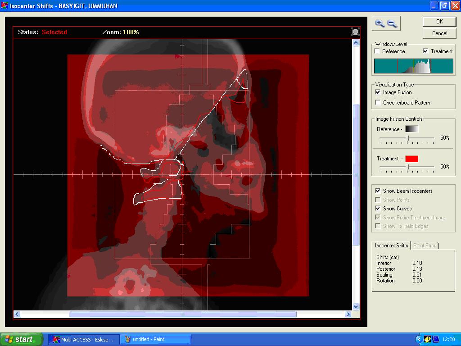
Task: Click the Posterior shift value 0.13
Action: 417,269
